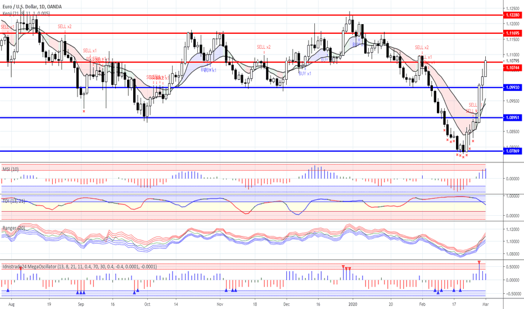524x309 pixels.
Task: Select the blue 1.07869 support level label
Action: click(x=512, y=151)
